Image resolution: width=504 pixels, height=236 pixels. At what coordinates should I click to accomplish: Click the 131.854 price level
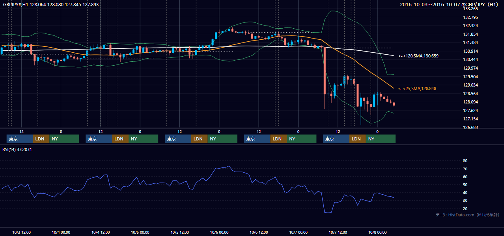tap(470, 34)
